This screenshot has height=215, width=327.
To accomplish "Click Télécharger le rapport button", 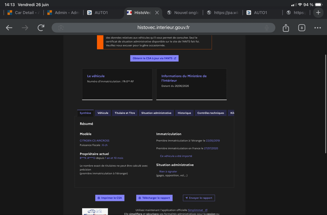I will click(155, 198).
